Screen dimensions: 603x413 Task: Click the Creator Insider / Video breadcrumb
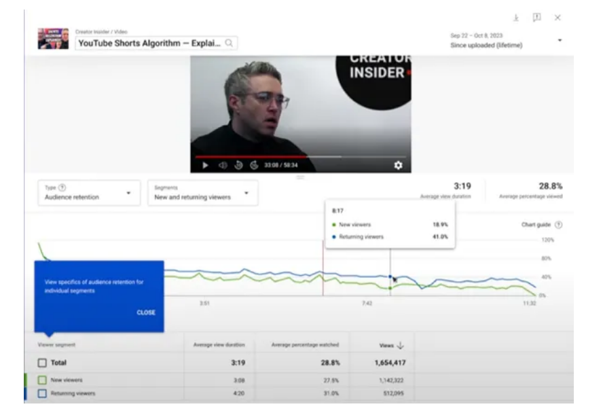(102, 32)
